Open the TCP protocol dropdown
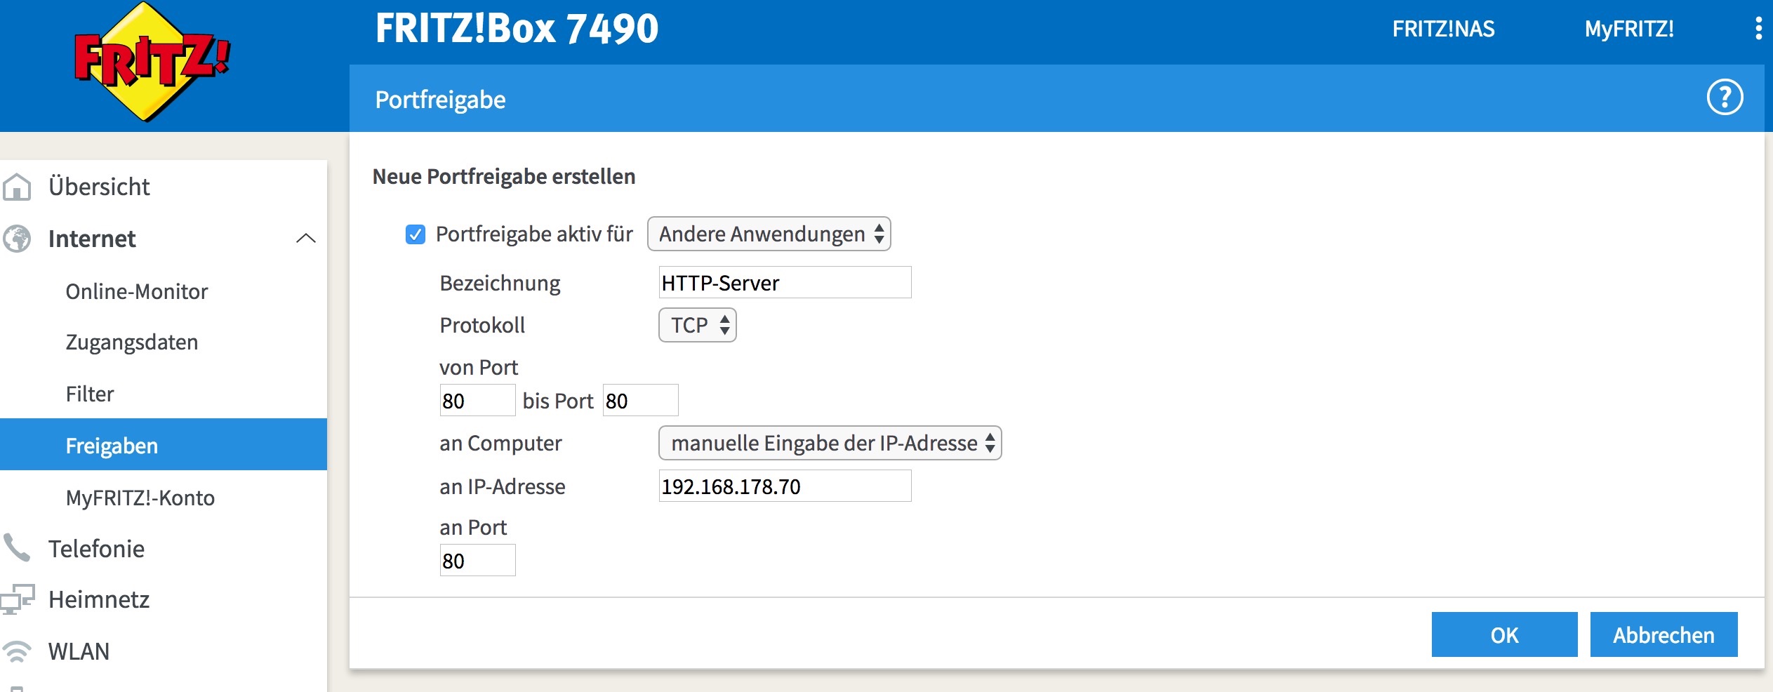The image size is (1773, 692). coord(697,326)
